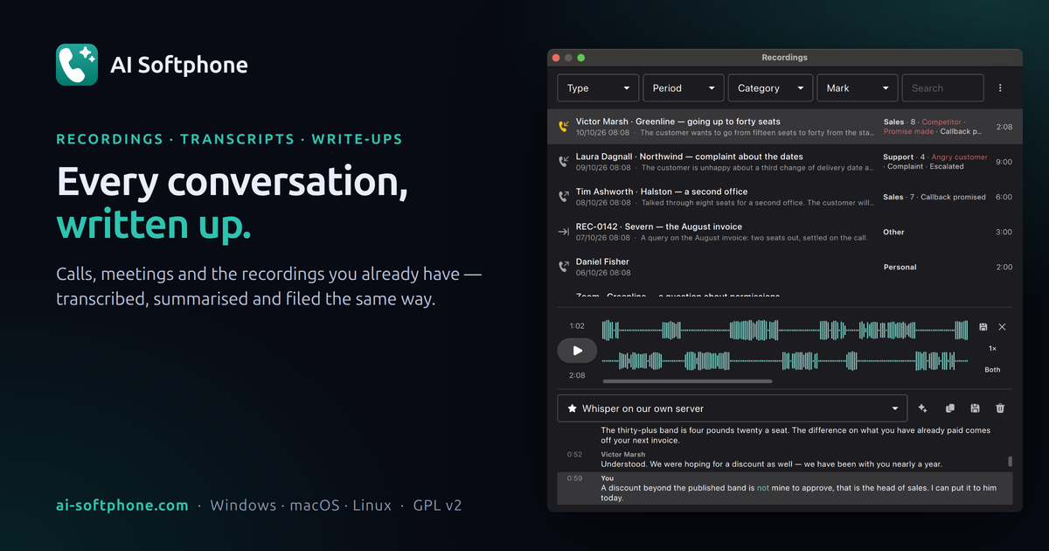Click the 0:52 transcript timestamp
This screenshot has height=551, width=1049.
coord(574,455)
